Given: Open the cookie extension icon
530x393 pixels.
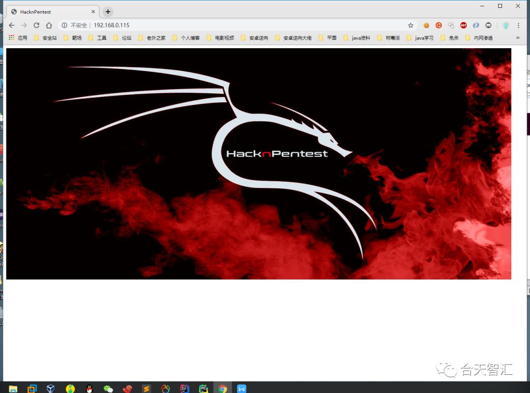Looking at the screenshot, I should 426,26.
